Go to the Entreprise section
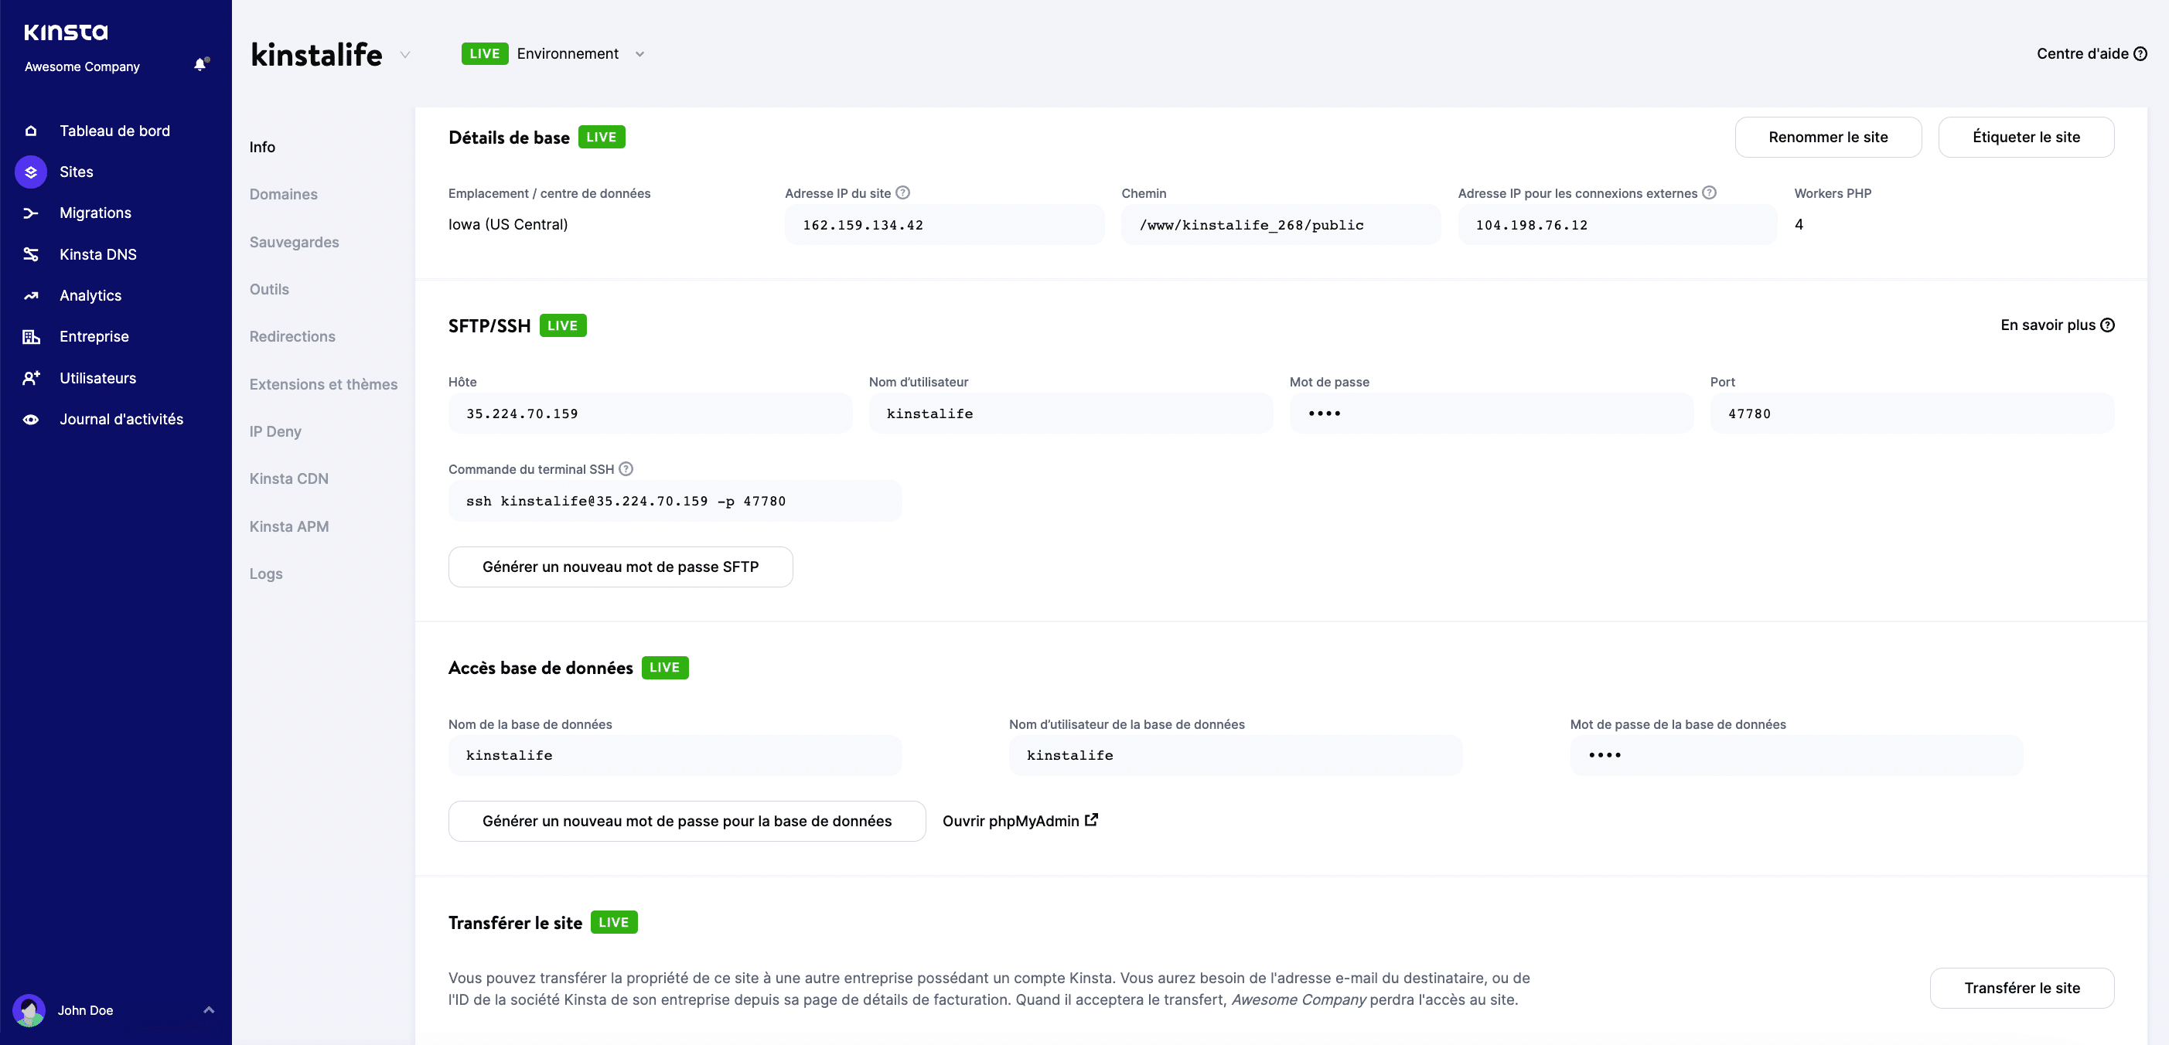Image resolution: width=2169 pixels, height=1045 pixels. point(94,335)
